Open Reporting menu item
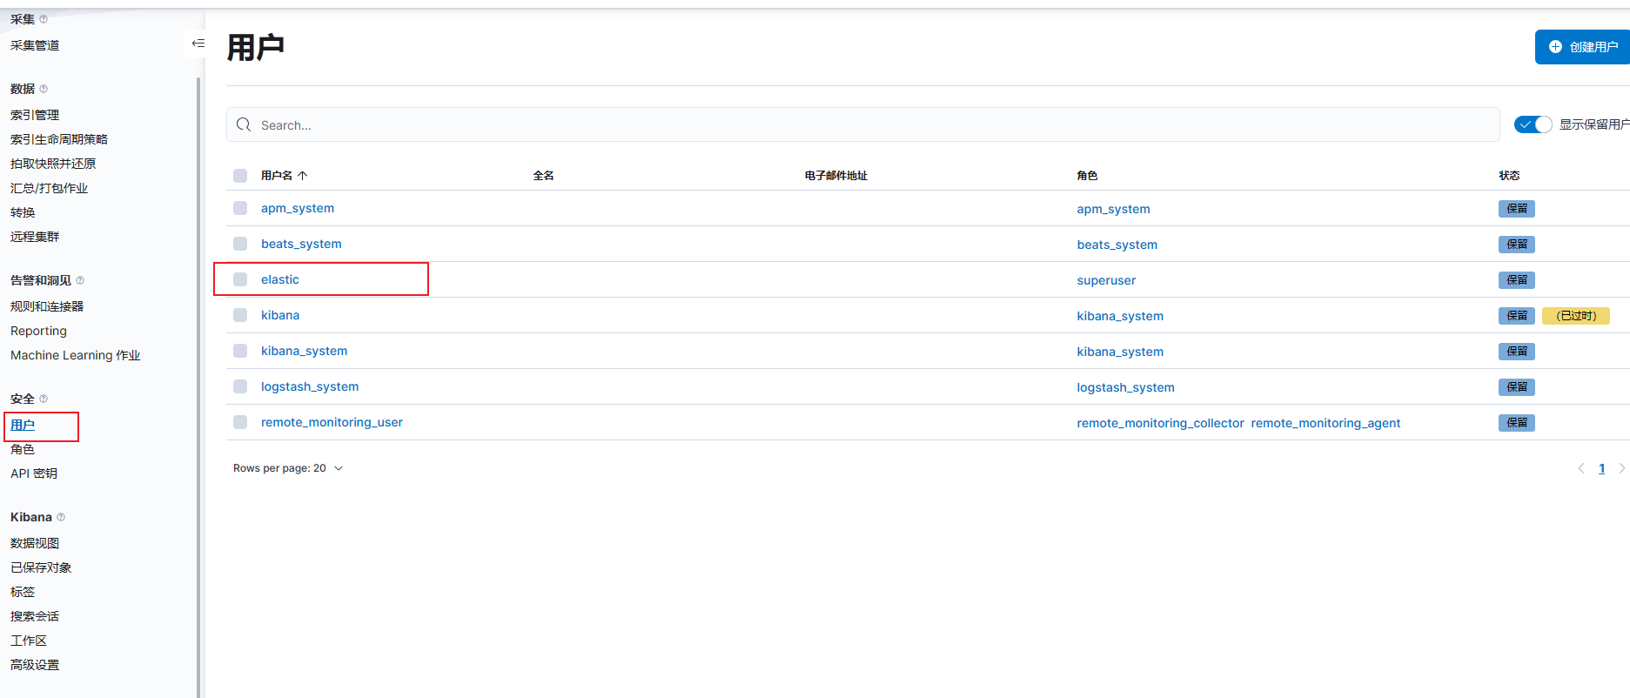Screen dimensions: 1630x698 tap(38, 331)
